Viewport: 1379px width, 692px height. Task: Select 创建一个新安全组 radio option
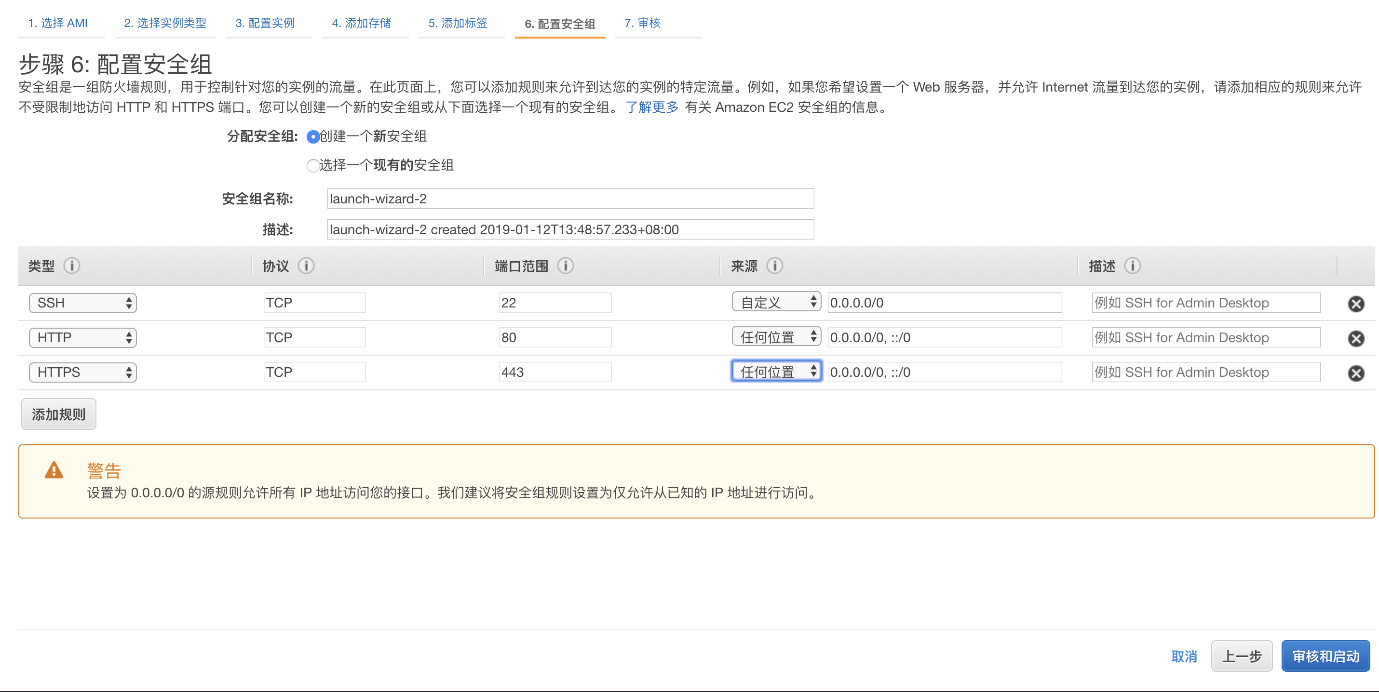pyautogui.click(x=313, y=137)
